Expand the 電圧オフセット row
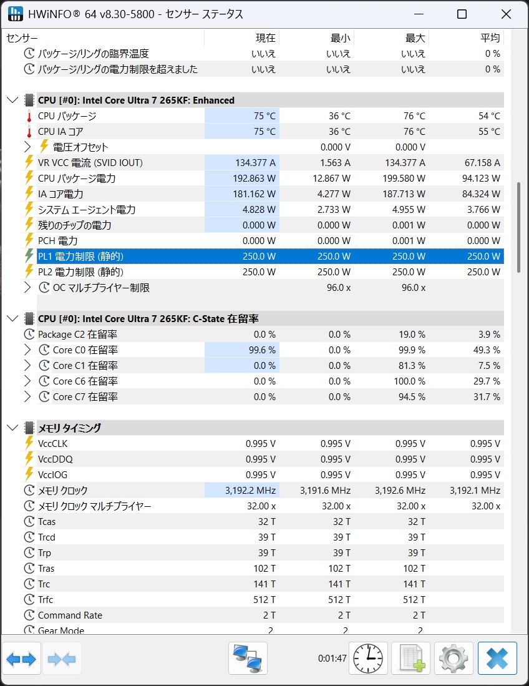The height and width of the screenshot is (686, 529). click(27, 147)
